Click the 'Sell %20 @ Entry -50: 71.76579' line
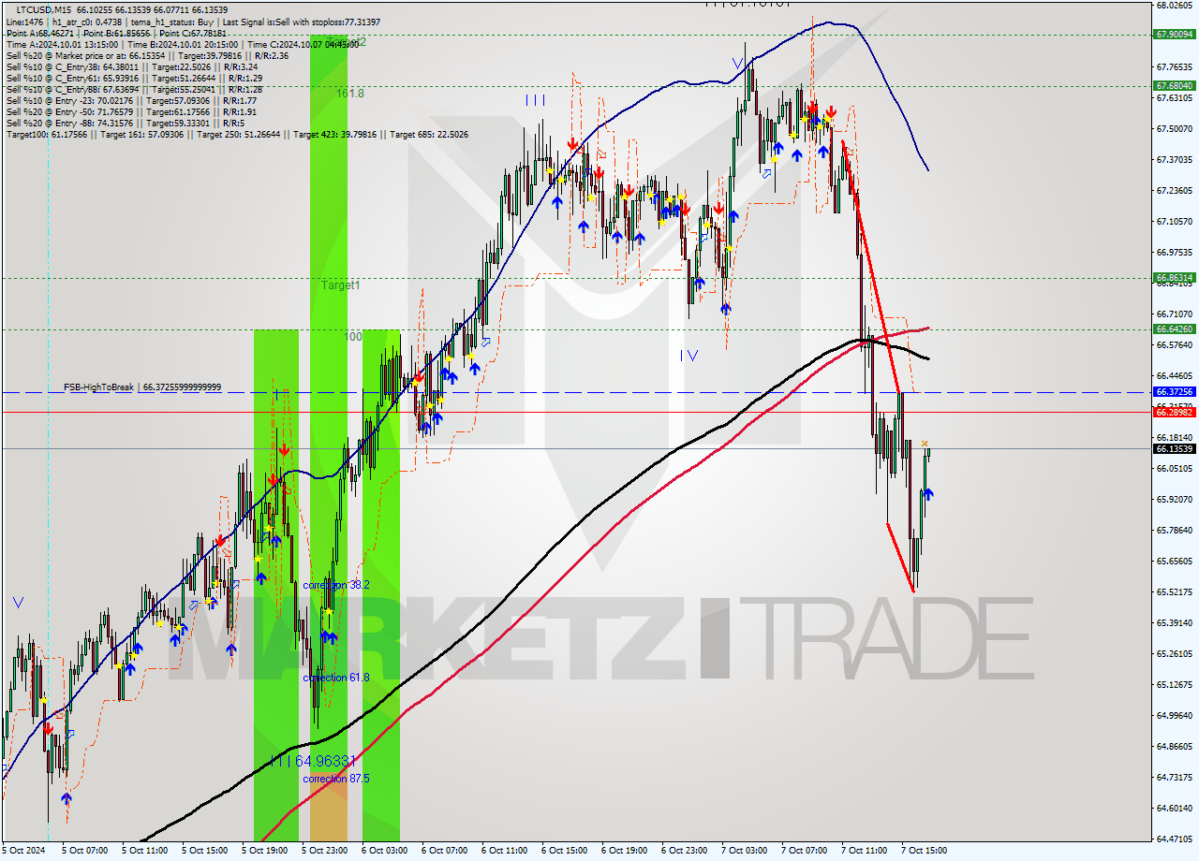Image resolution: width=1199 pixels, height=861 pixels. tap(132, 112)
